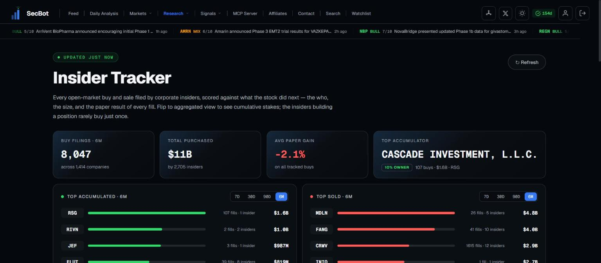
Task: Click the $987M value in JEF row
Action: click(281, 246)
